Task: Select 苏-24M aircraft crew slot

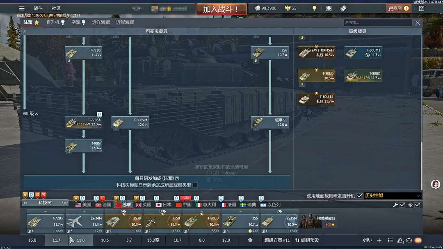Action: 84,221
